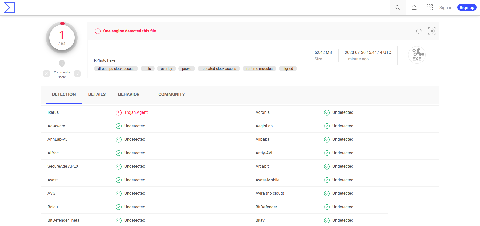This screenshot has width=480, height=226.
Task: Click the Avira (no cloud) check icon
Action: tap(327, 193)
